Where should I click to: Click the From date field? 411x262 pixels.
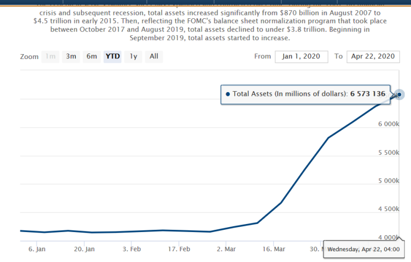point(301,56)
